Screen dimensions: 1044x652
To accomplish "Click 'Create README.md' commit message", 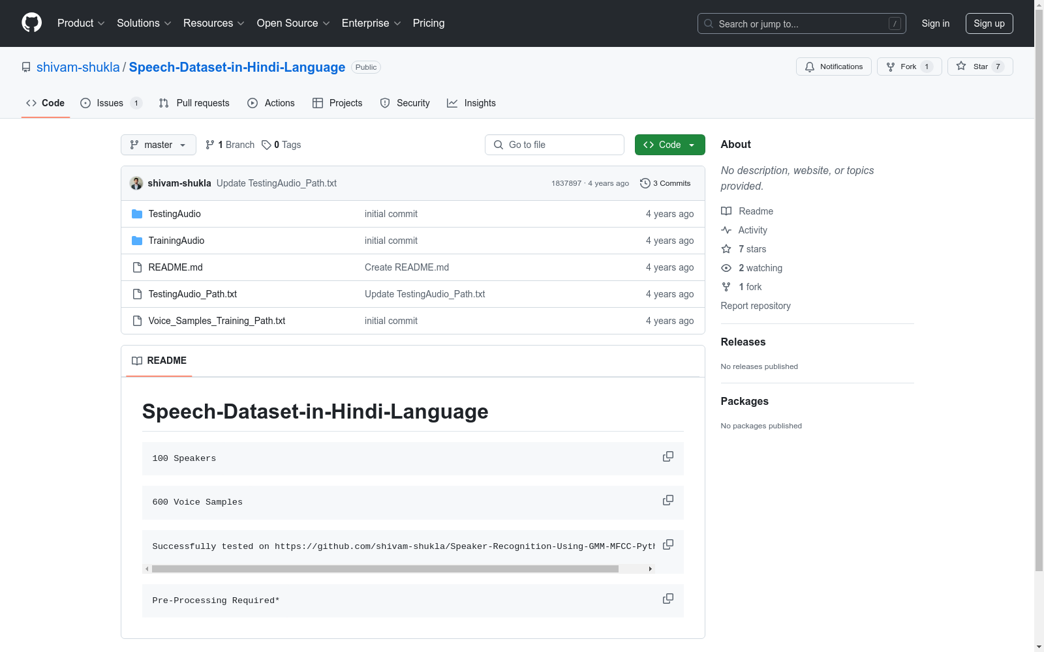I will 407,267.
